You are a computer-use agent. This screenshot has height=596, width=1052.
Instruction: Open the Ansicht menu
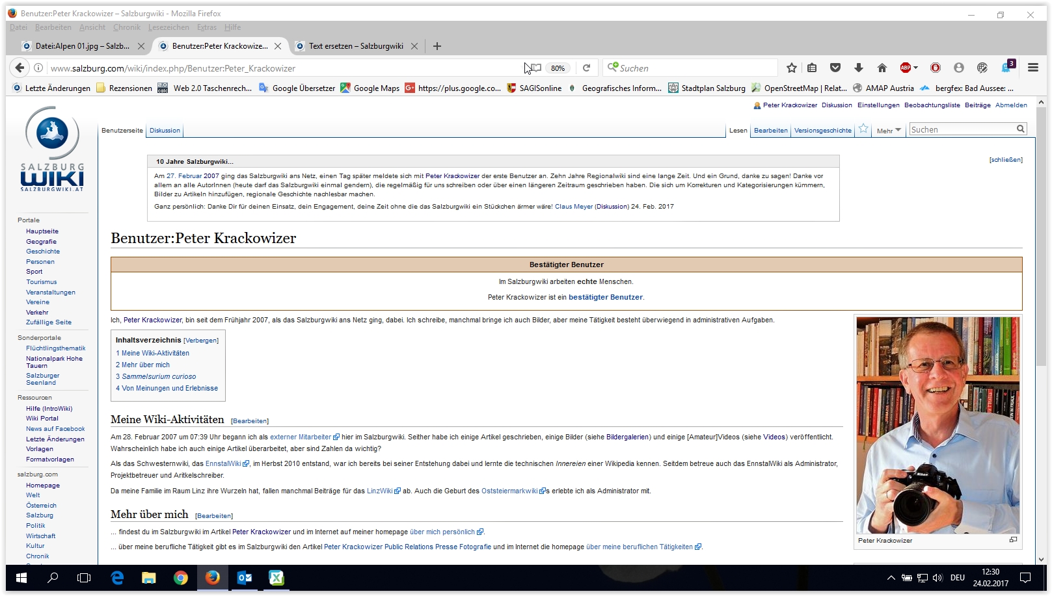pos(92,27)
